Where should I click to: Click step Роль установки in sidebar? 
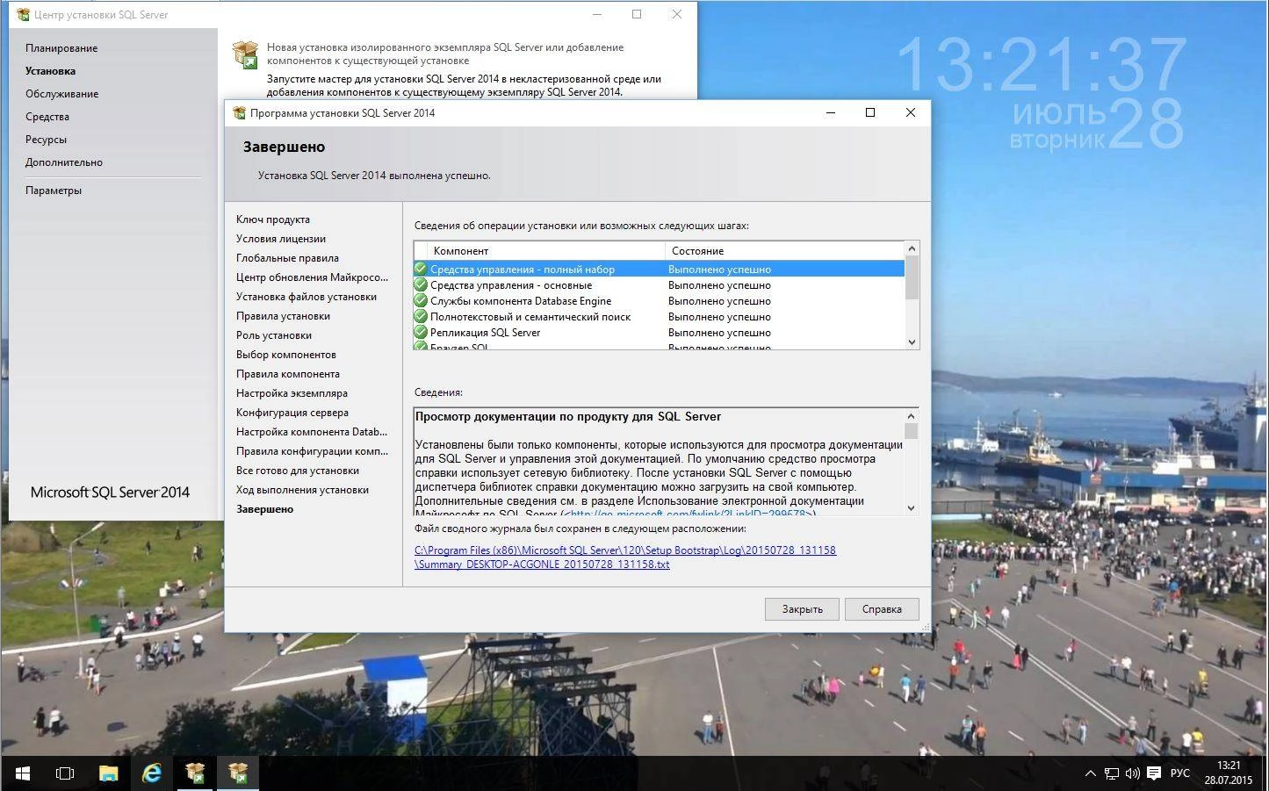(x=274, y=335)
